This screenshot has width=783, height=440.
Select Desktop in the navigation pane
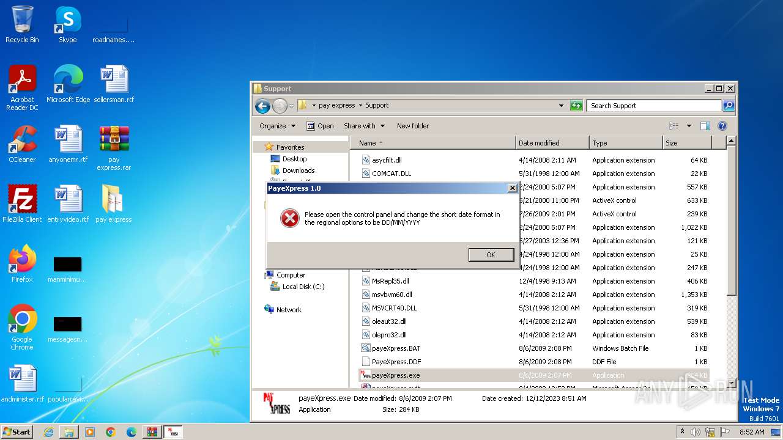(x=294, y=159)
